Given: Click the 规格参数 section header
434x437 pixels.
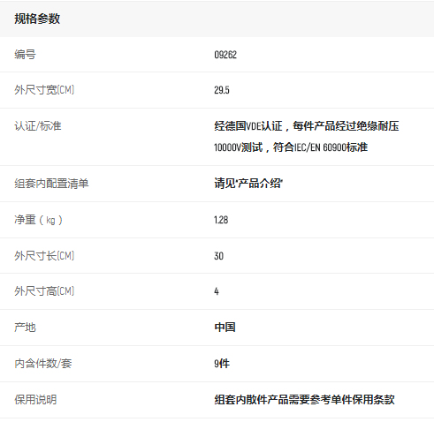Looking at the screenshot, I should coord(37,19).
